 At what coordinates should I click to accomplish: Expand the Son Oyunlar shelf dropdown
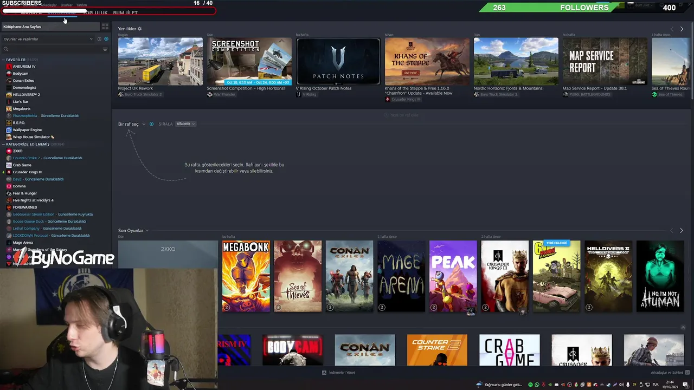pyautogui.click(x=133, y=231)
